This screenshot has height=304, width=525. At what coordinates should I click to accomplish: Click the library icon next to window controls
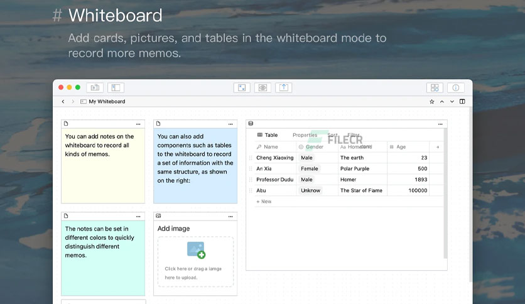[95, 88]
